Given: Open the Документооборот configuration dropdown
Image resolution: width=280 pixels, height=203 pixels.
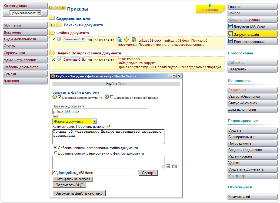Looking at the screenshot, I should coord(39,13).
